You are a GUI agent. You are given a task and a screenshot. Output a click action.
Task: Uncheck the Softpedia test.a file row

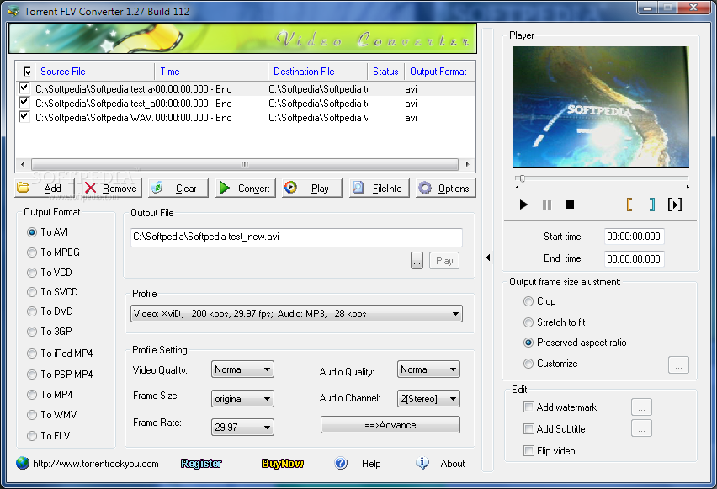[24, 88]
